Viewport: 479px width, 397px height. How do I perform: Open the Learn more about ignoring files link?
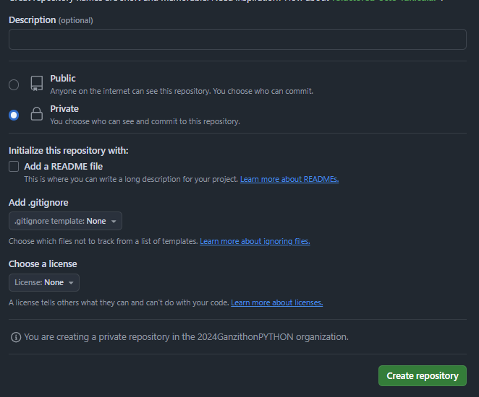click(255, 241)
